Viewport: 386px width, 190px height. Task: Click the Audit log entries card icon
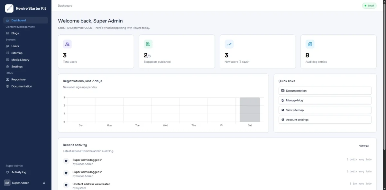click(310, 44)
